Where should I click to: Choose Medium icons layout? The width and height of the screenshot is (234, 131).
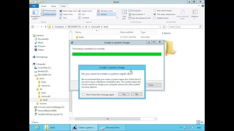(105, 11)
